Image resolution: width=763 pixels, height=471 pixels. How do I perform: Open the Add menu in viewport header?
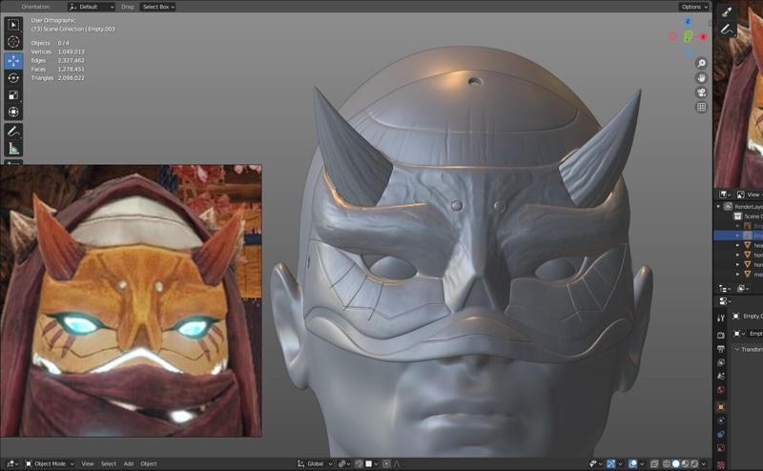pyautogui.click(x=129, y=463)
